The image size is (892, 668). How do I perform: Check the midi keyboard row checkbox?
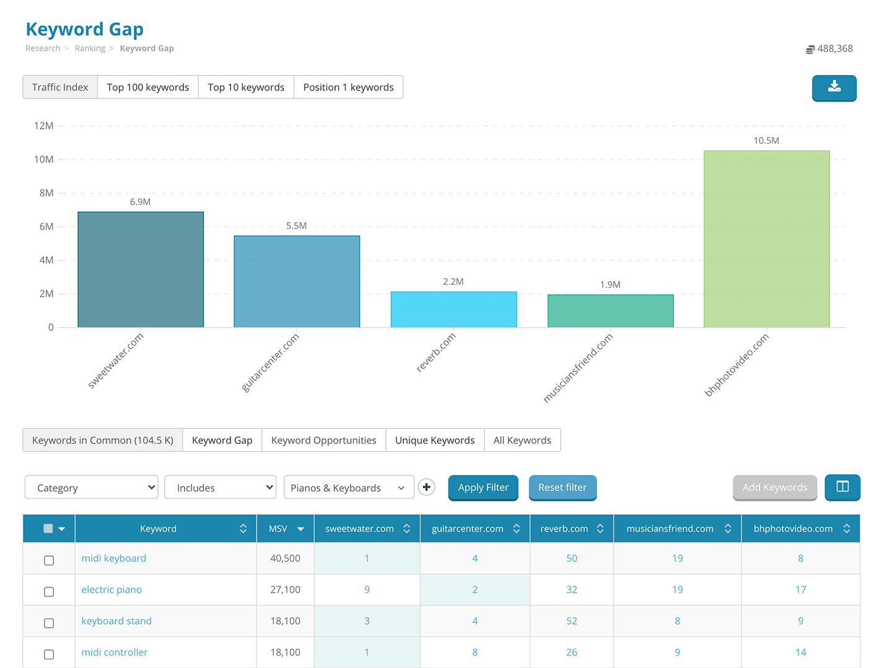click(x=49, y=560)
